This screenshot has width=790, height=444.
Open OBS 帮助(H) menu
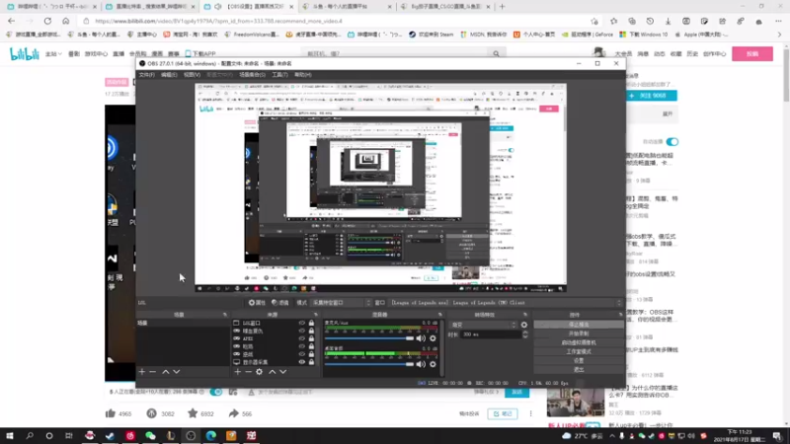pos(303,75)
